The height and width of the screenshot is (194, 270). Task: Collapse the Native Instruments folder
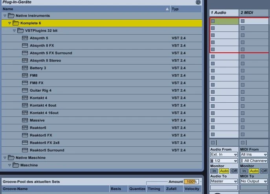tap(5, 16)
